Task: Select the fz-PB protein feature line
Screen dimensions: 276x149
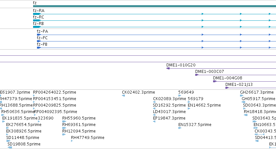Action: [x=156, y=48]
